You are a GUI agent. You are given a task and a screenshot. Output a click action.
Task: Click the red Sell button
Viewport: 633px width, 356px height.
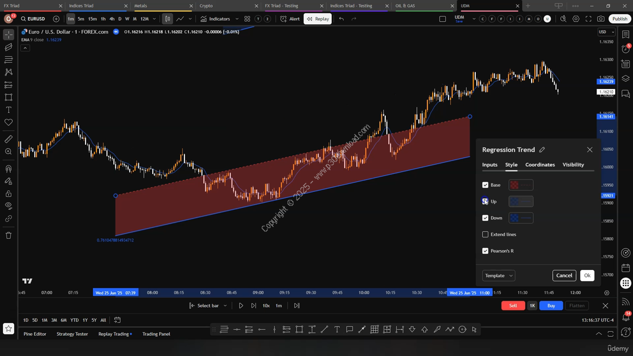coord(513,306)
